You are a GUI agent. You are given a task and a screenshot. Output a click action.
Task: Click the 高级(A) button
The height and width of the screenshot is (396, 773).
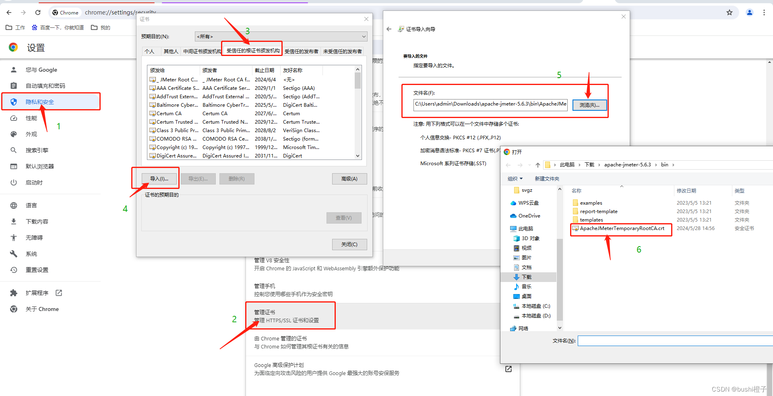[349, 179]
